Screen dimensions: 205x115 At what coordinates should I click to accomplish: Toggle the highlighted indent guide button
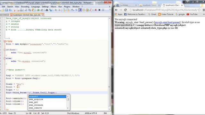click(x=80, y=10)
